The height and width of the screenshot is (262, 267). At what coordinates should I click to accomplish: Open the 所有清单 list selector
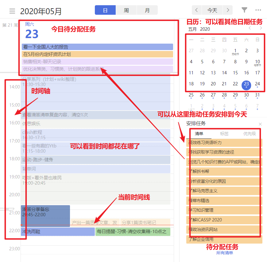225,253
